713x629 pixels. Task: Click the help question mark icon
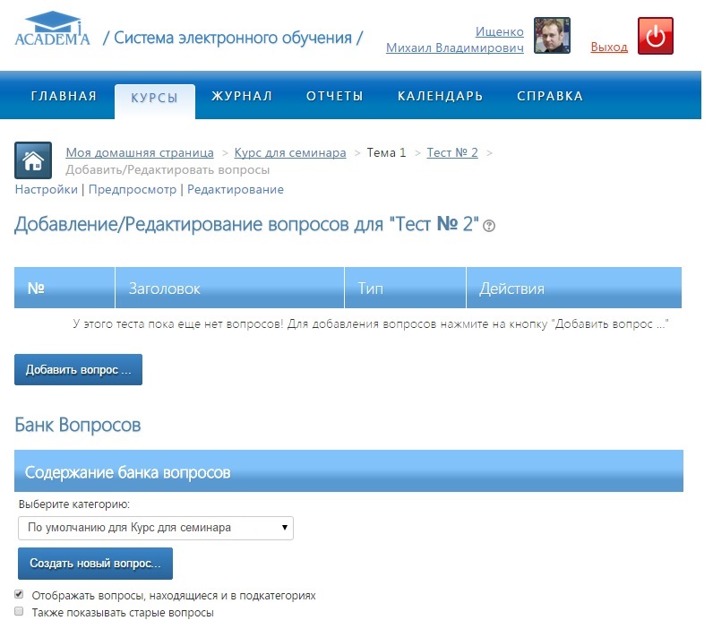pyautogui.click(x=489, y=226)
